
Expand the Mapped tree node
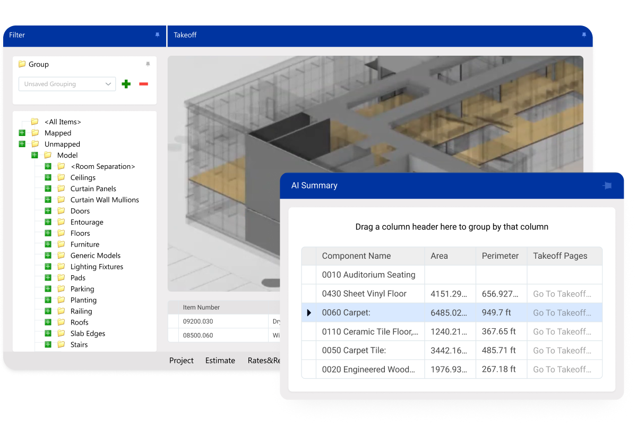pos(22,133)
